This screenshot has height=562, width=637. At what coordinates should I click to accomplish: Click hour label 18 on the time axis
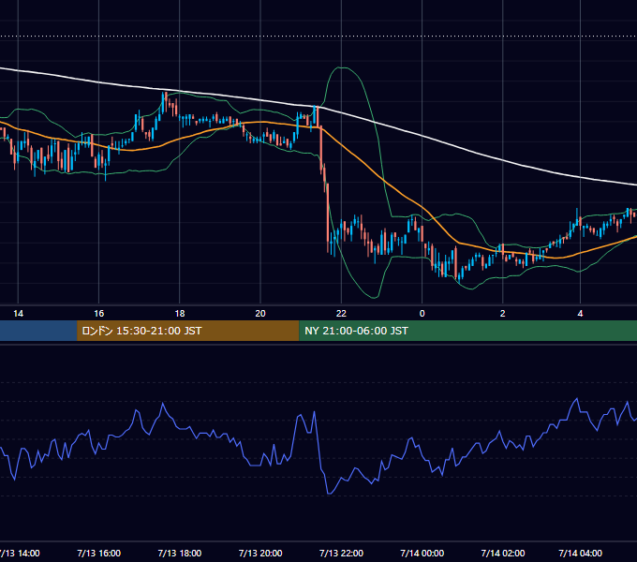click(180, 314)
